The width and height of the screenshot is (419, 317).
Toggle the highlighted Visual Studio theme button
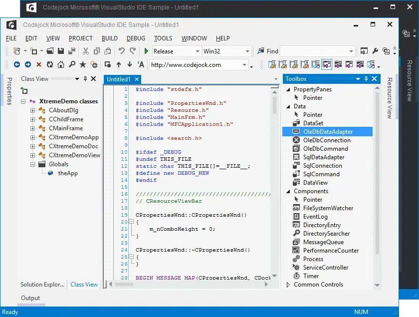(327, 64)
